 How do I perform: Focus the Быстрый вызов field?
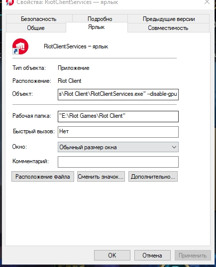(x=118, y=132)
